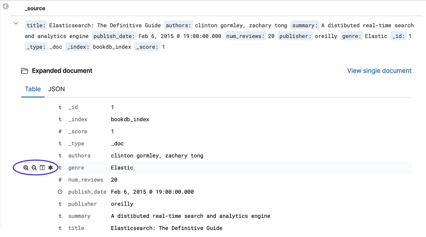Toggle genre column in table icon

coord(42,168)
